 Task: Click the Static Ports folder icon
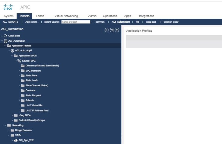[23, 75]
